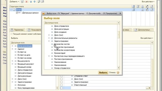
Task: Switch to Дополнительн... tab
Action: click(143, 30)
